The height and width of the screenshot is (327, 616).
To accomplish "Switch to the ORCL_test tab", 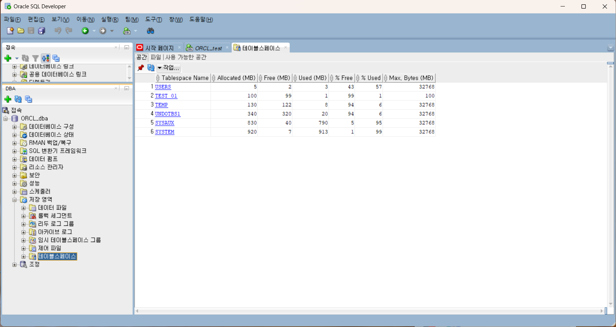I will 208,48.
